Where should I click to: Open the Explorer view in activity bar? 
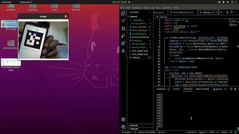[x=123, y=13]
